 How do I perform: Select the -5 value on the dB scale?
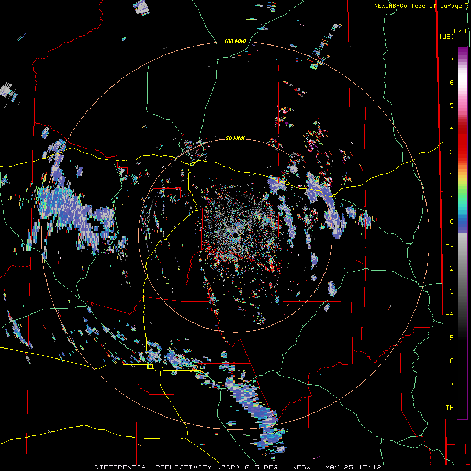[450, 338]
